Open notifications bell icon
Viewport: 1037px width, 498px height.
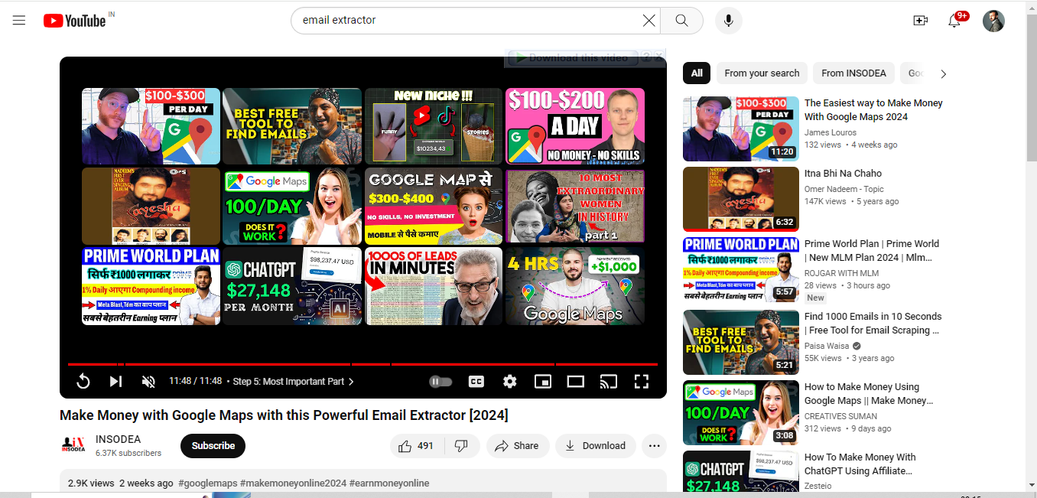954,21
